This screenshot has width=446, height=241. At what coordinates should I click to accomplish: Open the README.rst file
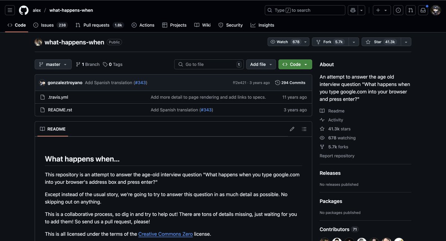coord(60,110)
